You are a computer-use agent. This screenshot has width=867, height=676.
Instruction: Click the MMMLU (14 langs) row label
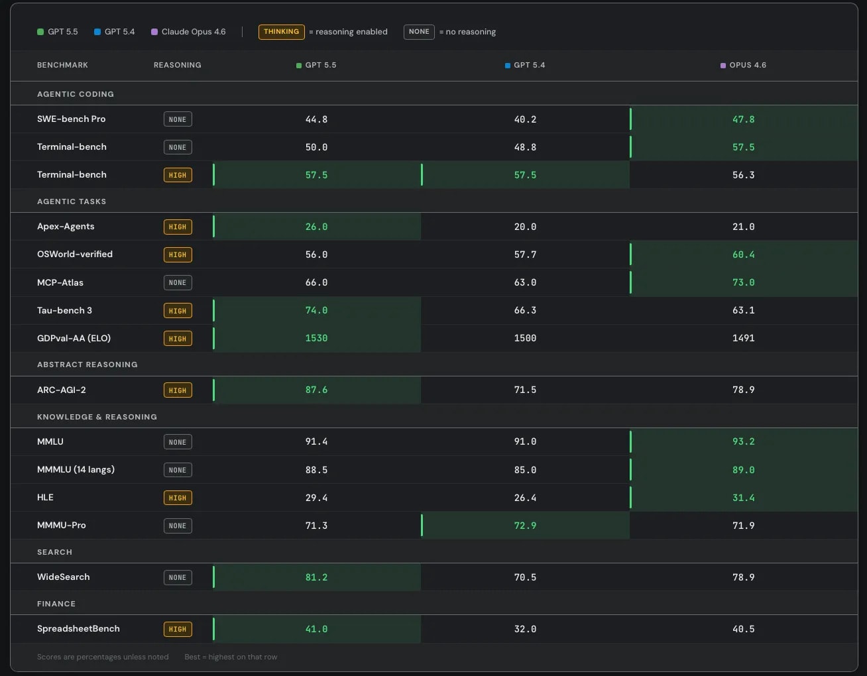[x=76, y=469]
